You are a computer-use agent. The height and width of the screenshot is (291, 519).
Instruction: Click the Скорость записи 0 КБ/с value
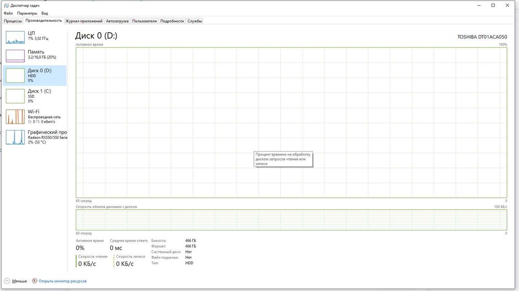click(125, 264)
